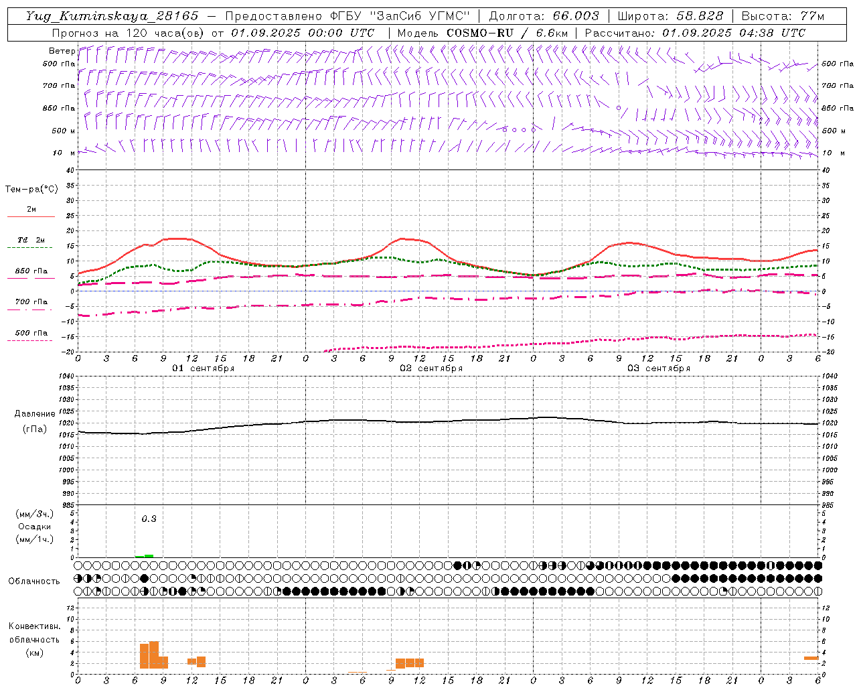Select the Осадки precipitation label
This screenshot has width=857, height=686.
(x=34, y=527)
